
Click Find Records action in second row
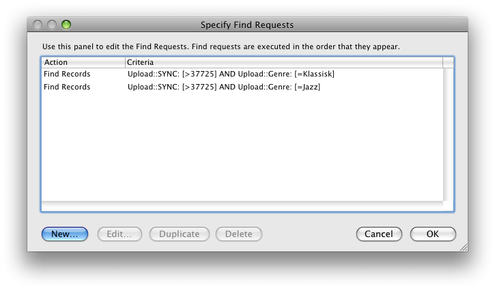point(67,87)
